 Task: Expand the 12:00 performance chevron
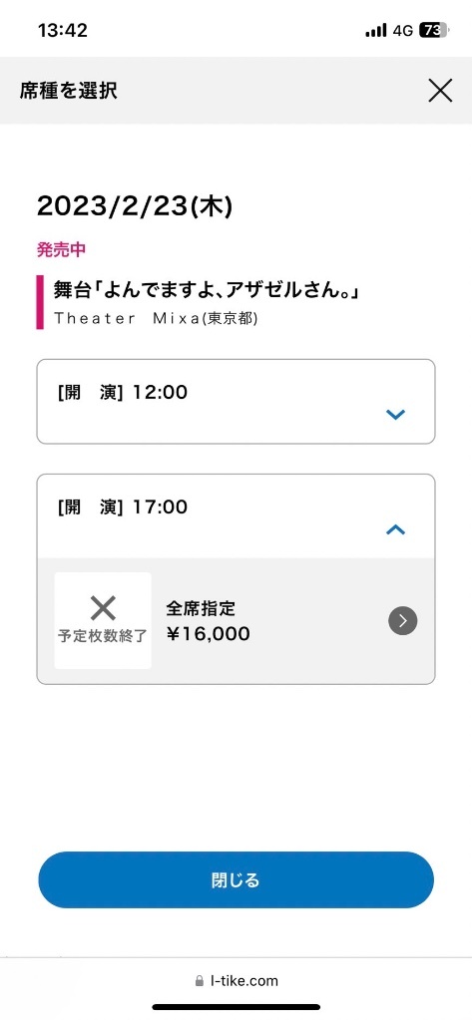(395, 415)
